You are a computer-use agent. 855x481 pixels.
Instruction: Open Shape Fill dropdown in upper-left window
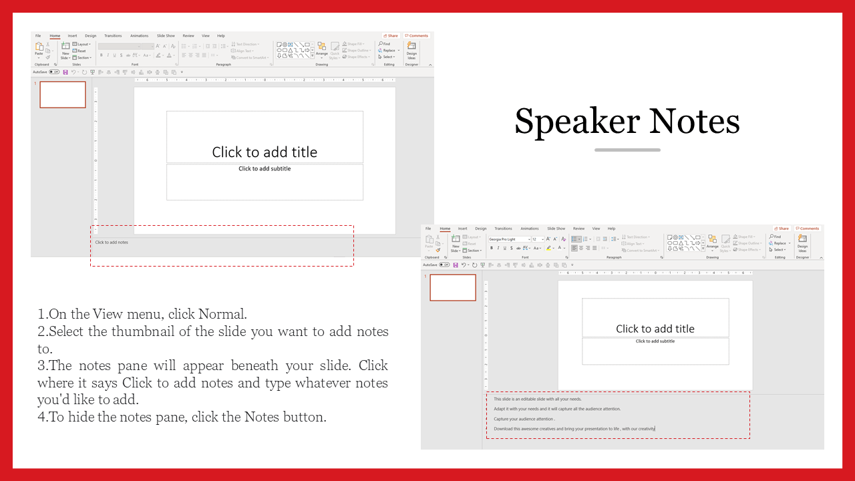point(353,44)
